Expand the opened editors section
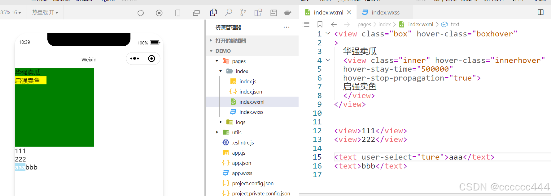This screenshot has height=196, width=551. pos(252,41)
